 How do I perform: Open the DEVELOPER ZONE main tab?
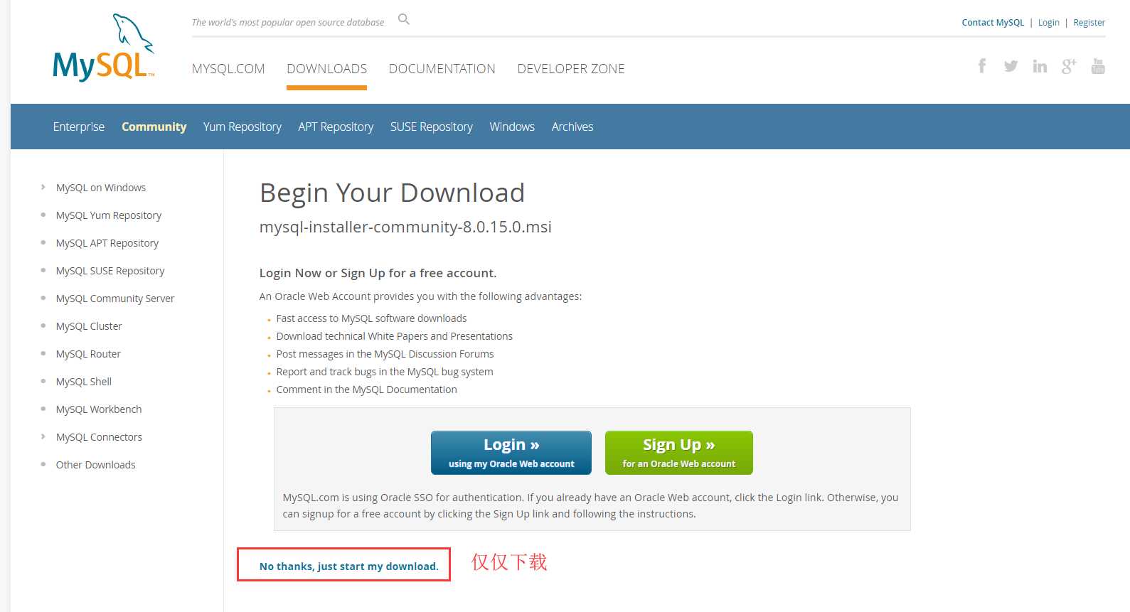pos(571,69)
